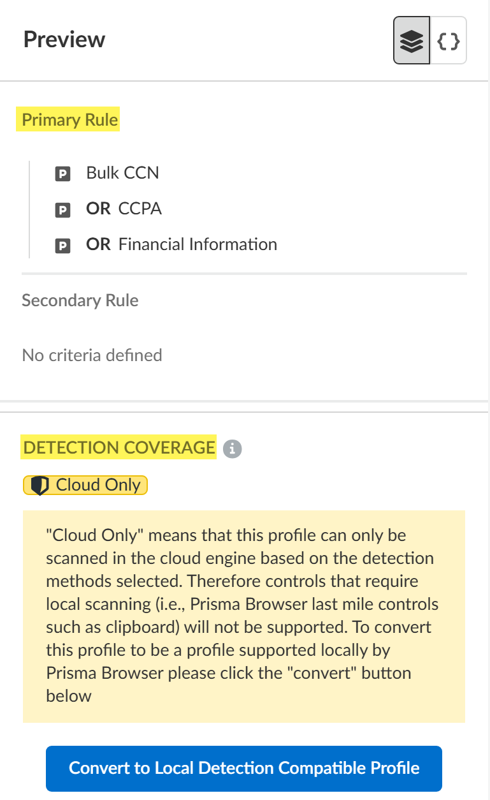Click the OR operator before Financial Information

[98, 244]
